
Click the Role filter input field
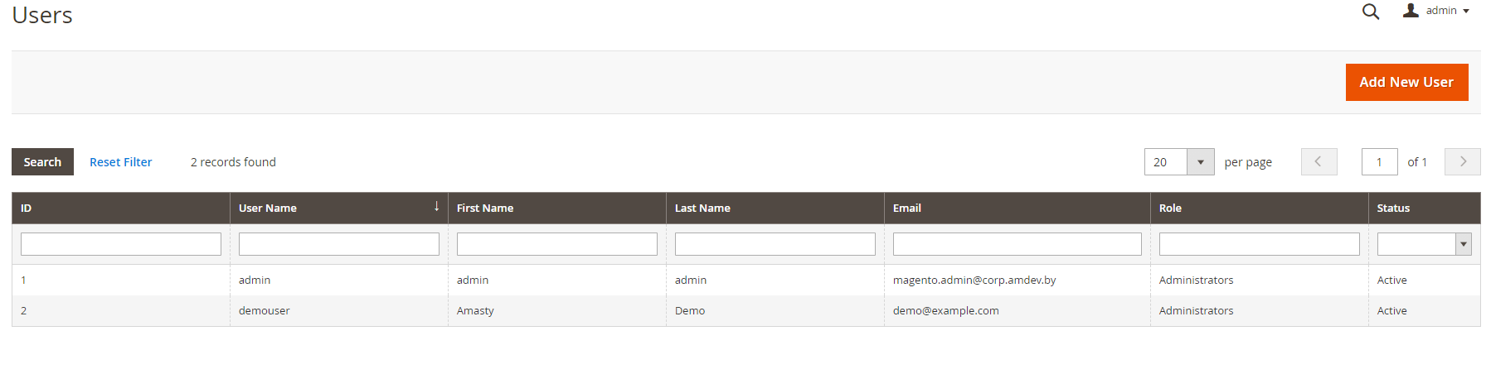[1259, 244]
